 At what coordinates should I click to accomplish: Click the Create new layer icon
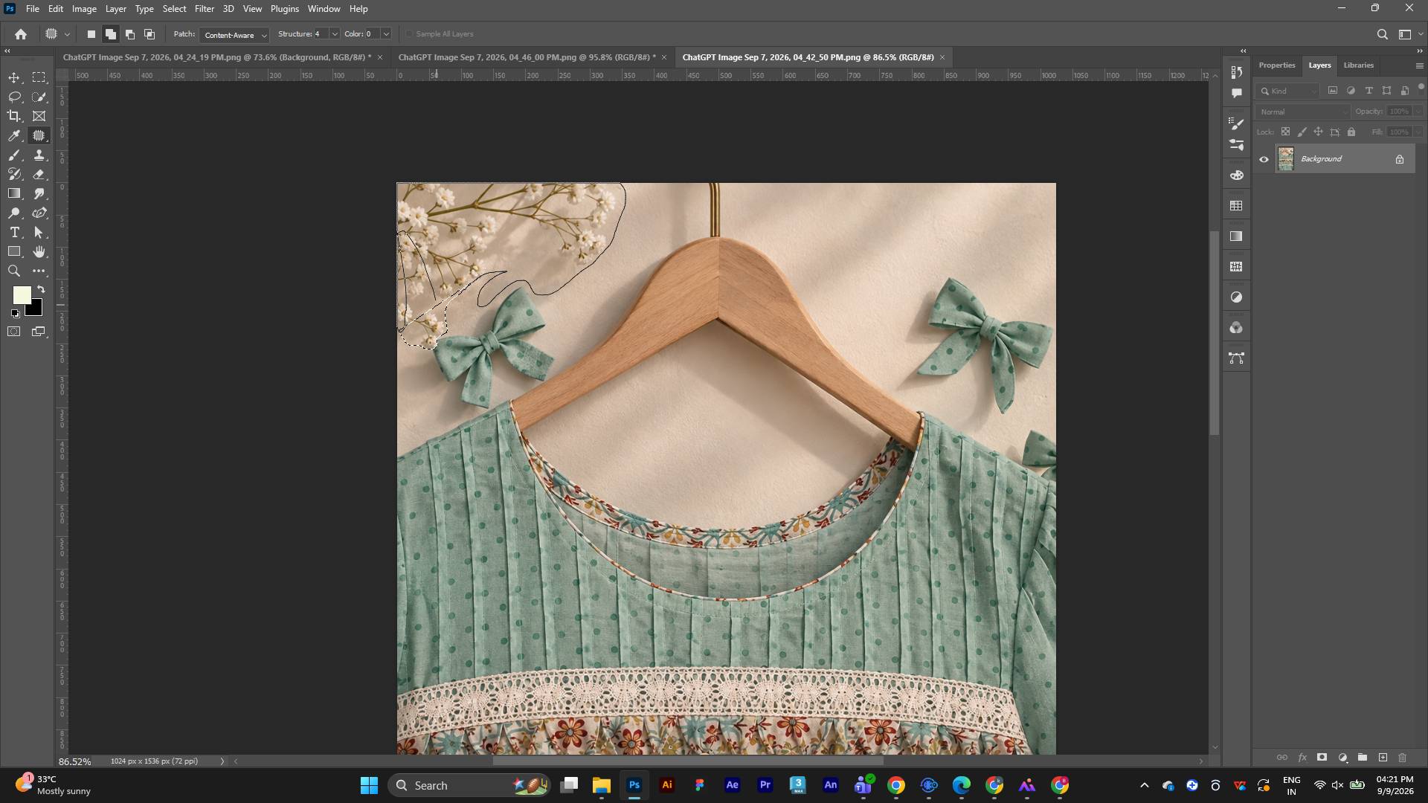(1383, 758)
